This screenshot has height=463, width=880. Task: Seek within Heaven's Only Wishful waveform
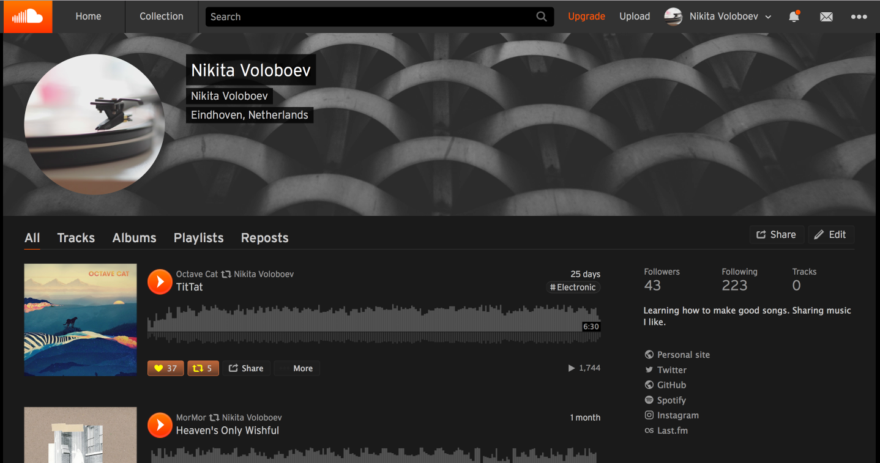(x=373, y=455)
